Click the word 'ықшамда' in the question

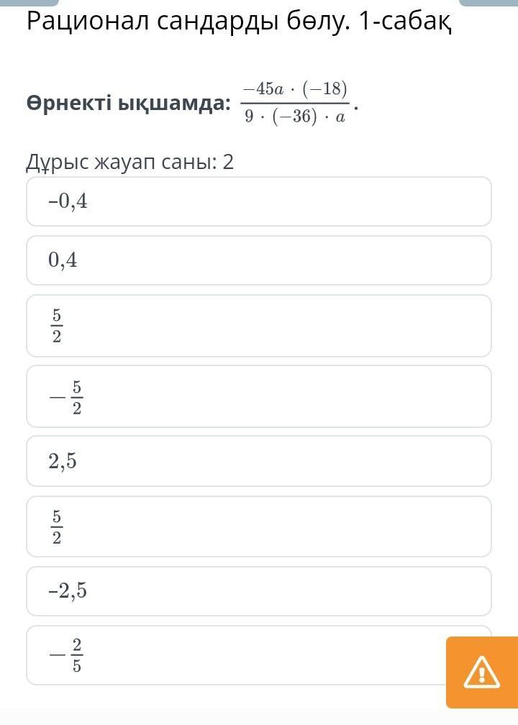coord(174,104)
